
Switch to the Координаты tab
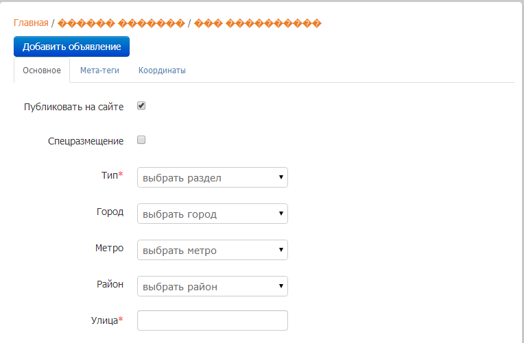pyautogui.click(x=162, y=71)
